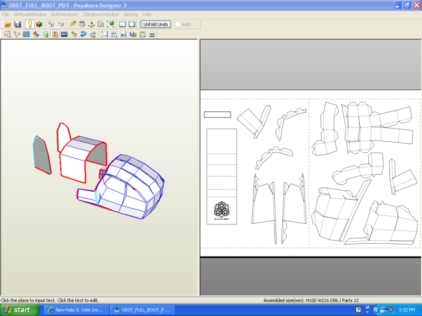422x316 pixels.
Task: Switch to New Halo 3: Odst browser window
Action: pos(76,310)
